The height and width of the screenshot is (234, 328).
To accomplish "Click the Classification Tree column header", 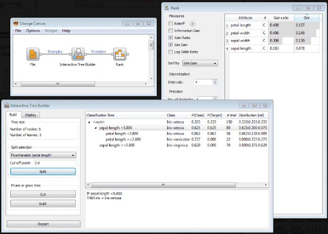I will coord(126,115).
